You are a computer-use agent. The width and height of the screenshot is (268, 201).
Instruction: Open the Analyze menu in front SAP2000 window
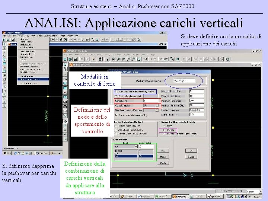[117, 54]
